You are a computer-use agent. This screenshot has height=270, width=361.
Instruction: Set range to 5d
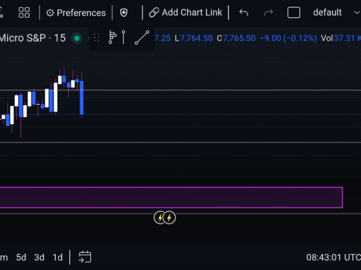[x=21, y=257]
